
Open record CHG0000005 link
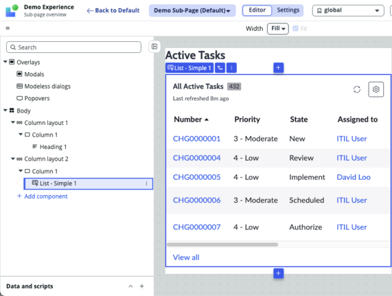pyautogui.click(x=197, y=177)
